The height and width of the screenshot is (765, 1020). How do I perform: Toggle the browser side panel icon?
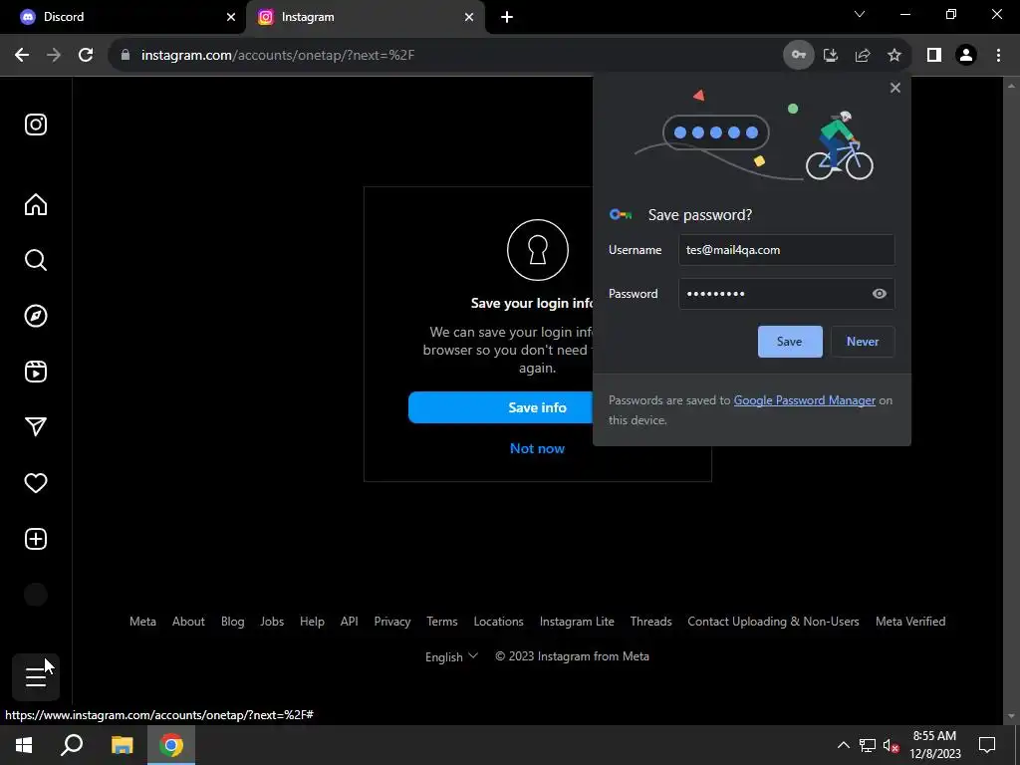(x=934, y=55)
